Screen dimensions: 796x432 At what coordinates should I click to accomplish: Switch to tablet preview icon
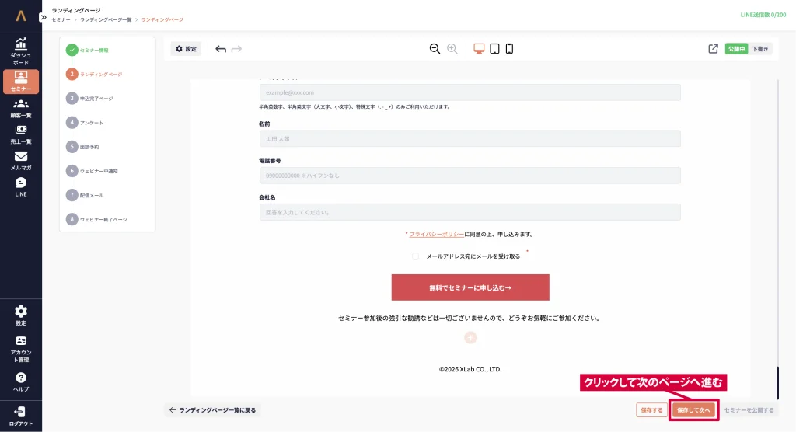click(494, 49)
